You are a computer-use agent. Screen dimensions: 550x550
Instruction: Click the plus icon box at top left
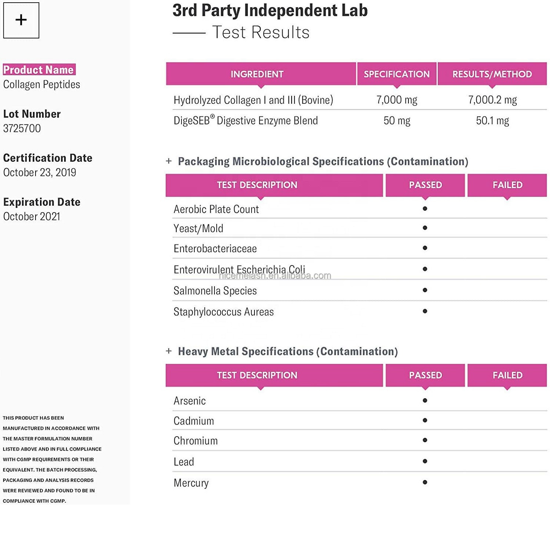tap(21, 20)
